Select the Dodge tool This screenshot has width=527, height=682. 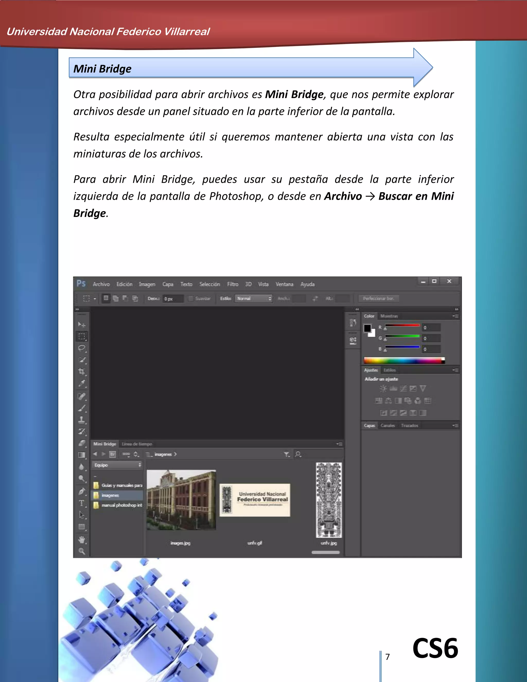(x=82, y=478)
